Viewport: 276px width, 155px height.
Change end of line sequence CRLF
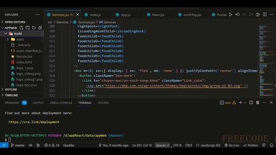[x=189, y=145]
